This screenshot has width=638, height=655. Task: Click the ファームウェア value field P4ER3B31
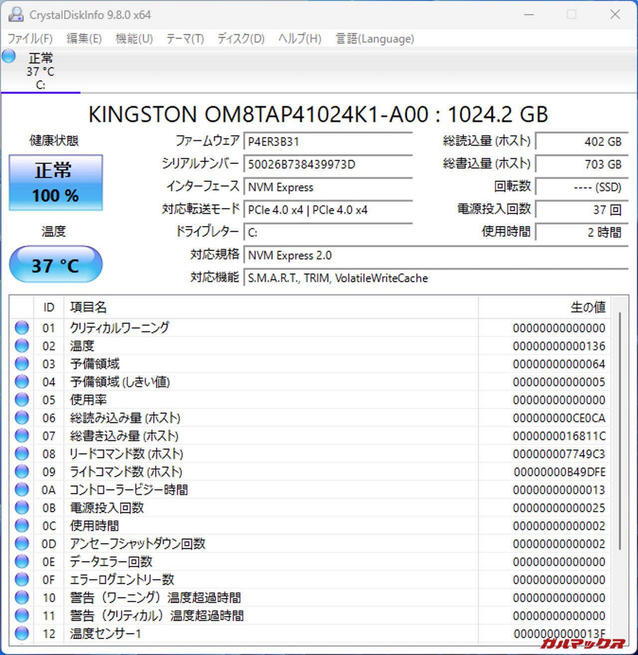(327, 142)
